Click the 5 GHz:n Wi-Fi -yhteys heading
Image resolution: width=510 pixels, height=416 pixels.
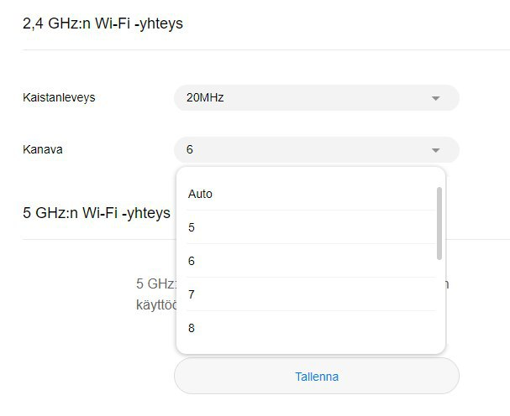tap(97, 213)
